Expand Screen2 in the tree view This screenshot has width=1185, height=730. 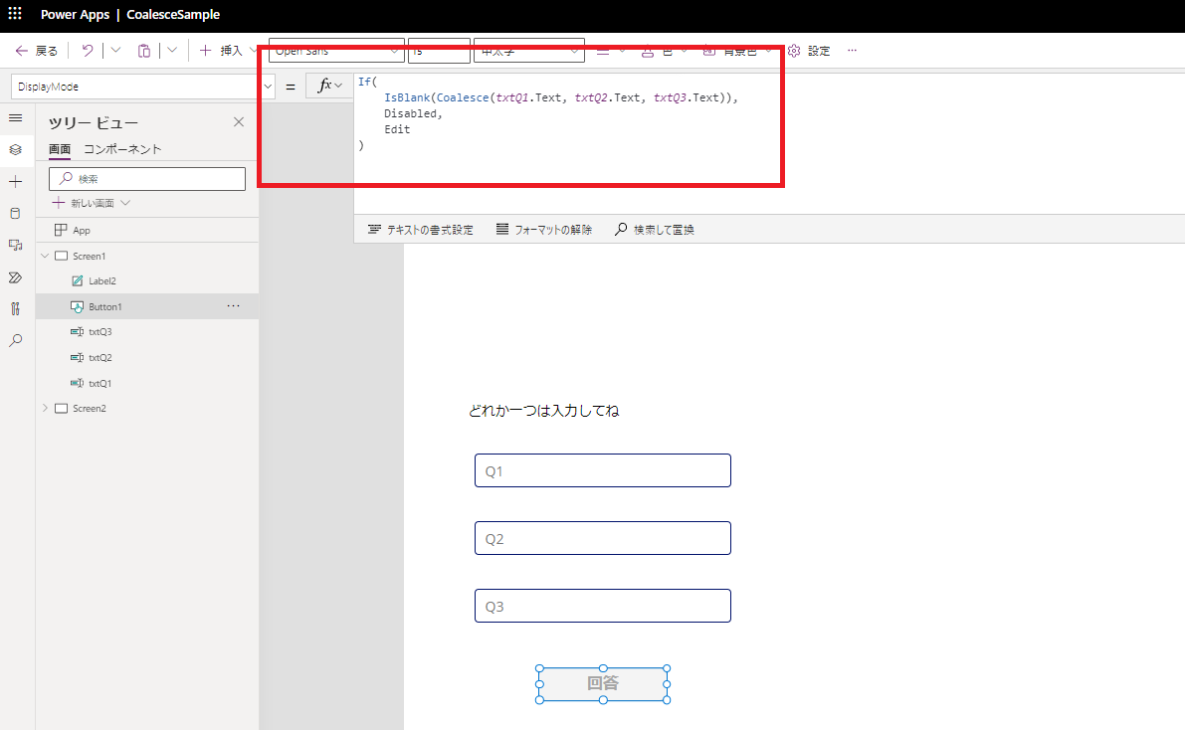click(x=45, y=408)
